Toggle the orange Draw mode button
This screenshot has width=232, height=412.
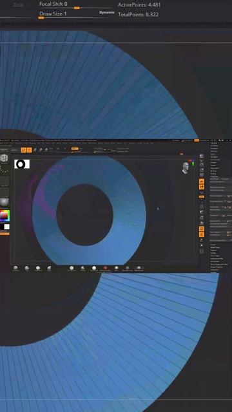pyautogui.click(x=29, y=150)
